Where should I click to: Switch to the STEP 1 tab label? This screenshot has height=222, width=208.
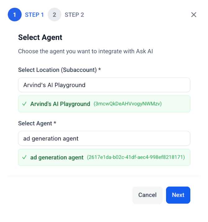pyautogui.click(x=34, y=15)
